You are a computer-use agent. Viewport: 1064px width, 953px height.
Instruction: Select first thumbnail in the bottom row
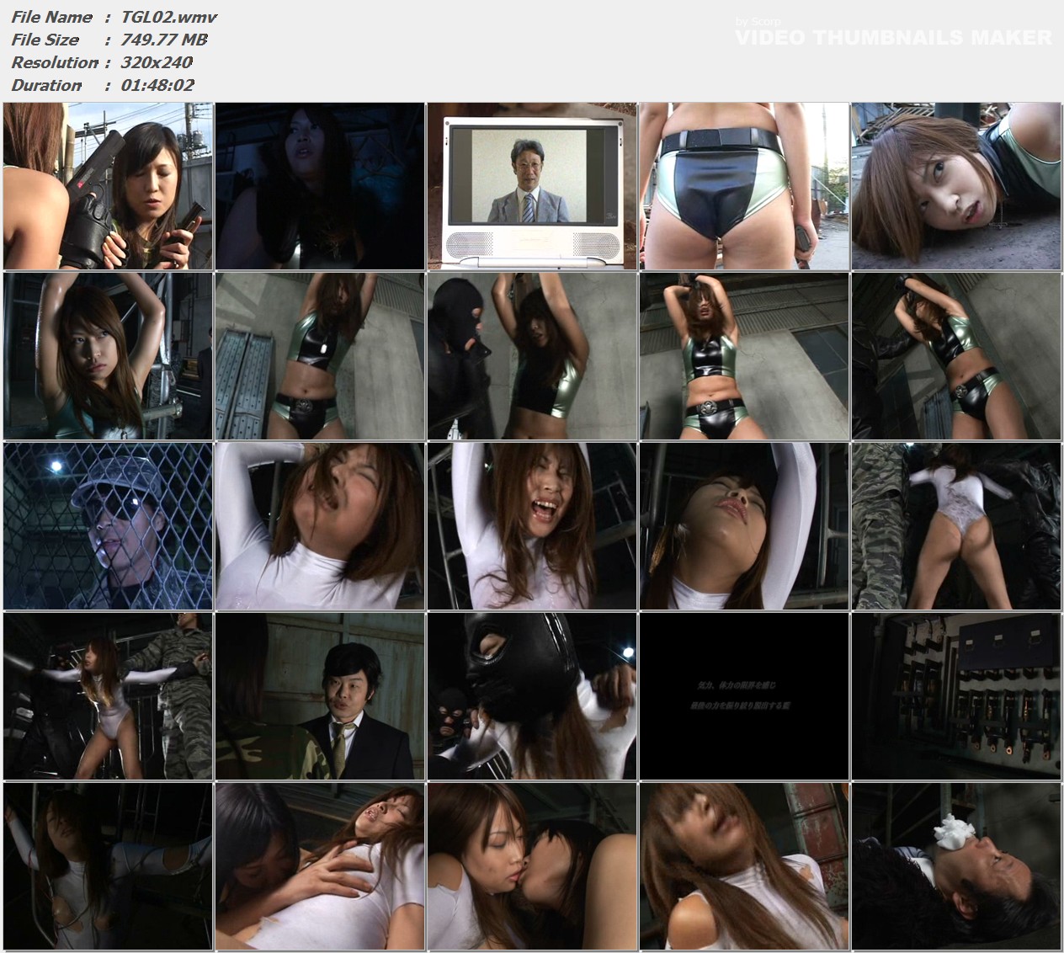pyautogui.click(x=108, y=866)
